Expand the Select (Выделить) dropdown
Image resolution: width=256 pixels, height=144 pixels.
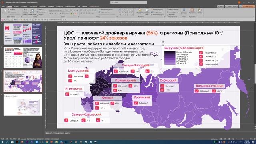click(171, 14)
